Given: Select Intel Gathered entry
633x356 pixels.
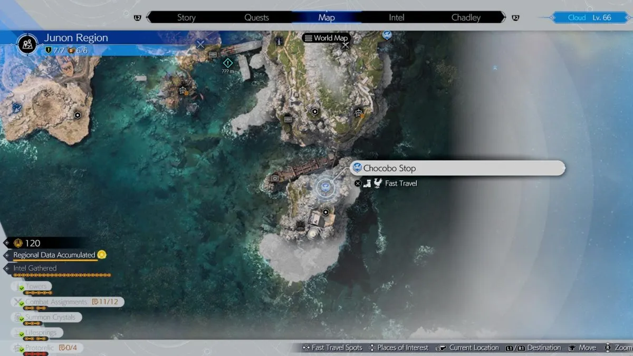Looking at the screenshot, I should tap(35, 268).
